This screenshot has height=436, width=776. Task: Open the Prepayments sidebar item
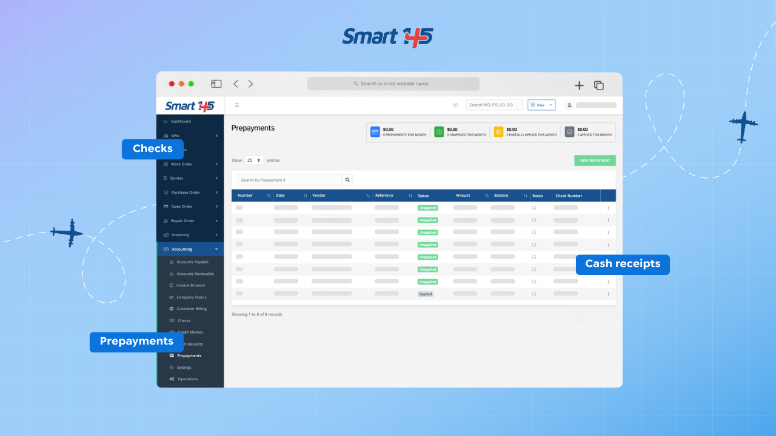(x=190, y=355)
